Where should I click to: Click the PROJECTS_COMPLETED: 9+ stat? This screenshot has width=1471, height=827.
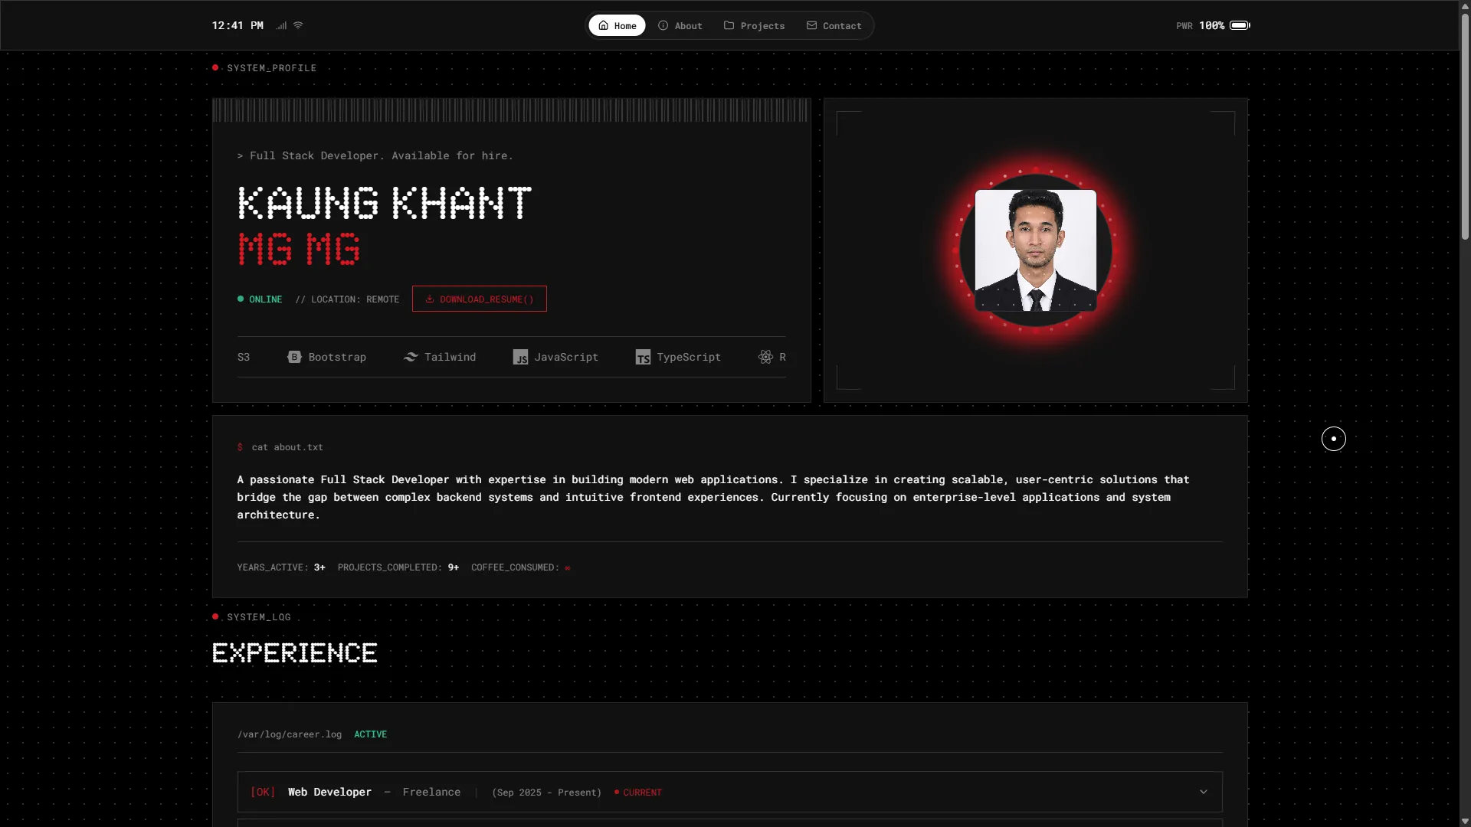[x=398, y=567]
